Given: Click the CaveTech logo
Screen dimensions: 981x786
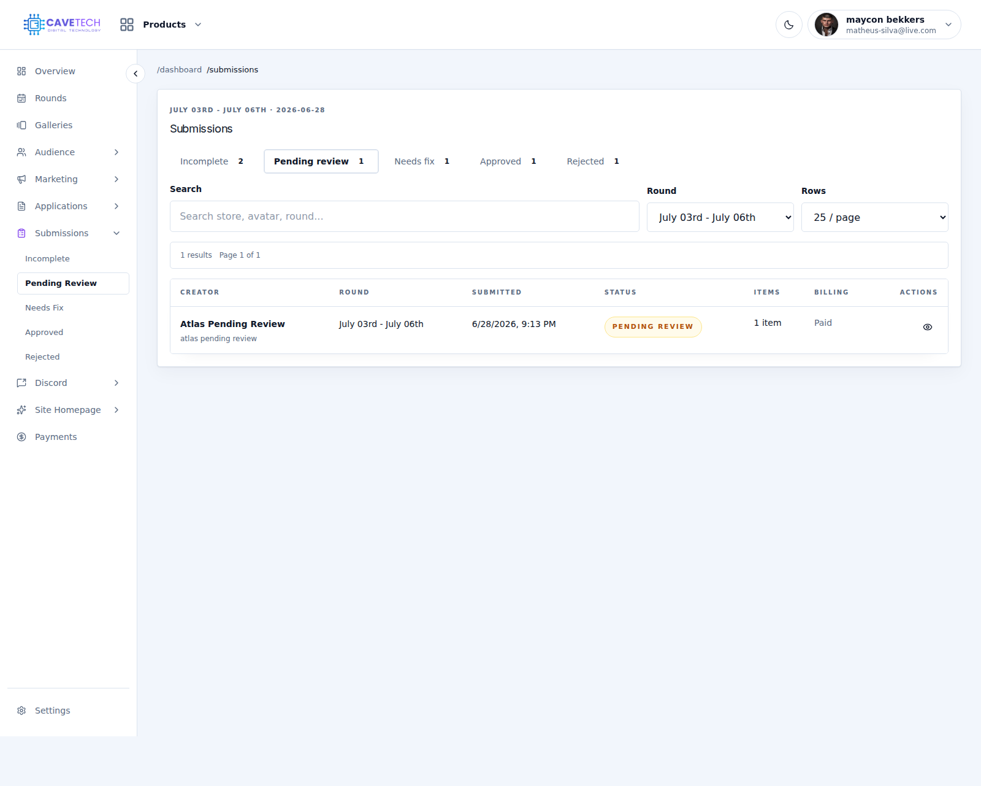Looking at the screenshot, I should coord(62,25).
